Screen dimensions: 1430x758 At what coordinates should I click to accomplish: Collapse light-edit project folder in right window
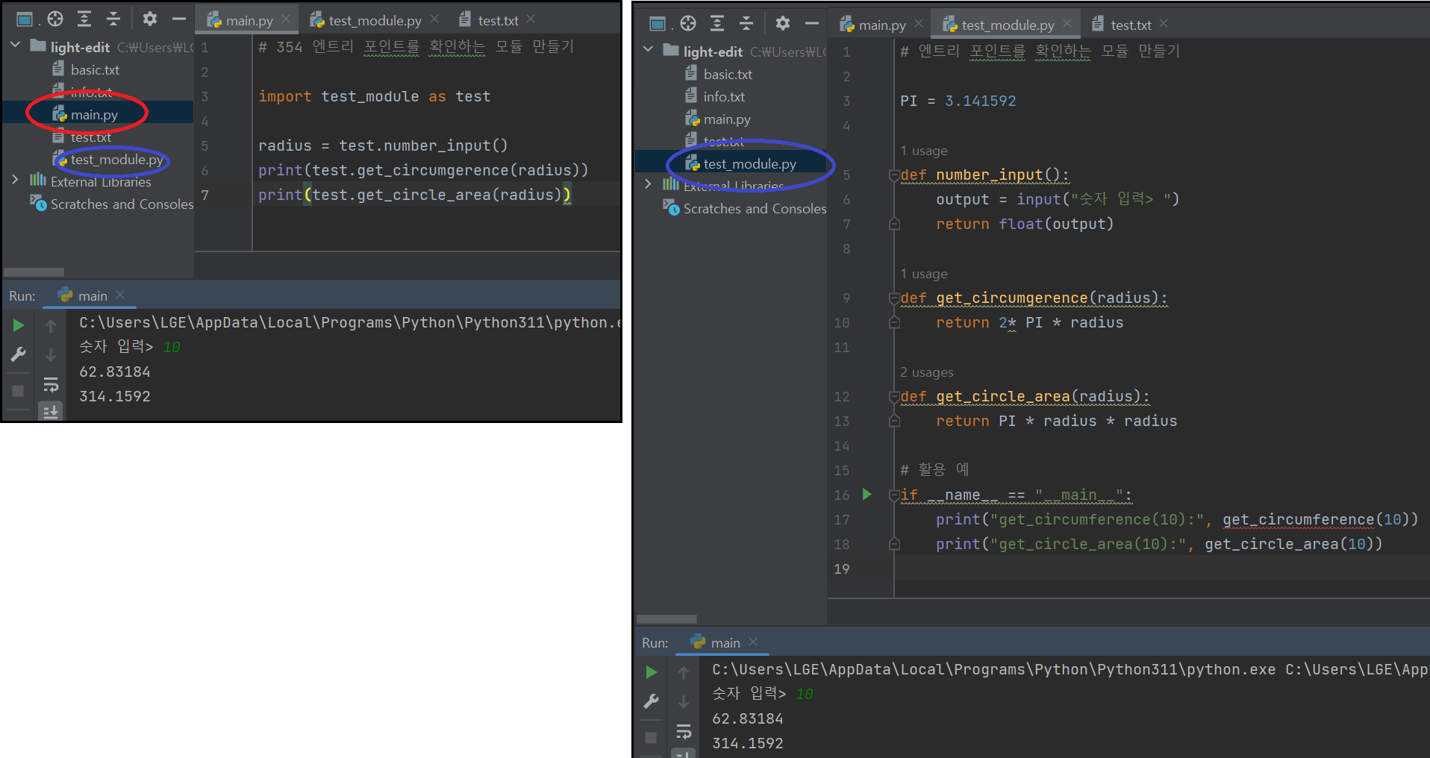pos(648,50)
